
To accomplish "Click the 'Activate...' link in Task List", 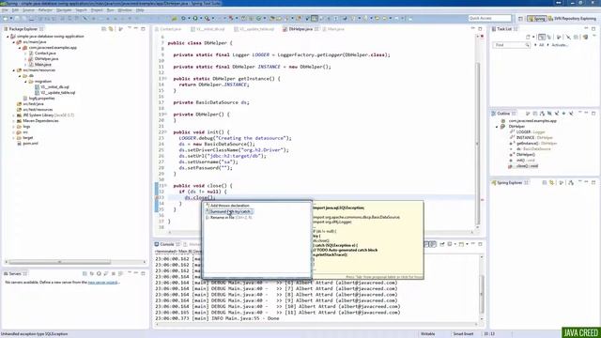I will click(x=560, y=45).
